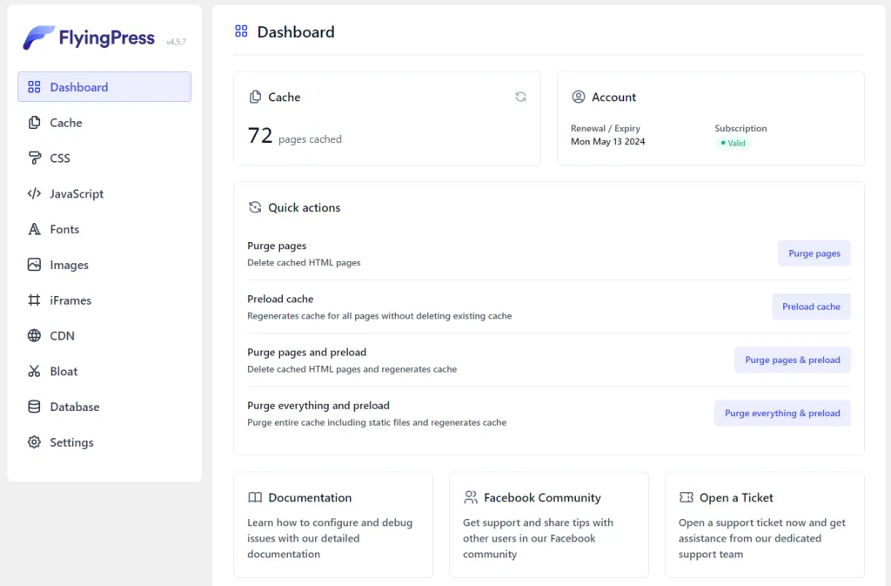
Task: Click the Bloat scissors icon
Action: pos(34,372)
